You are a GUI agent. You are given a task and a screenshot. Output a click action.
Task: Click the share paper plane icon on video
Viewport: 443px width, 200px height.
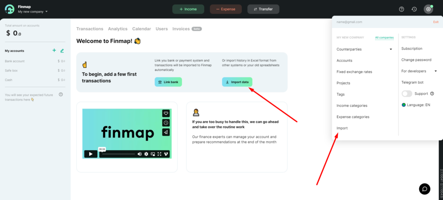(x=166, y=132)
